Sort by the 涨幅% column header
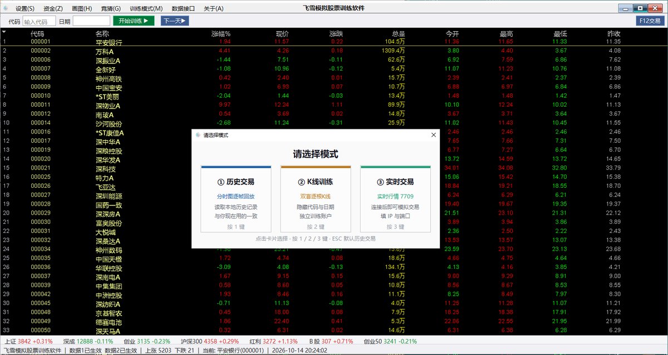The image size is (668, 355). pyautogui.click(x=221, y=34)
